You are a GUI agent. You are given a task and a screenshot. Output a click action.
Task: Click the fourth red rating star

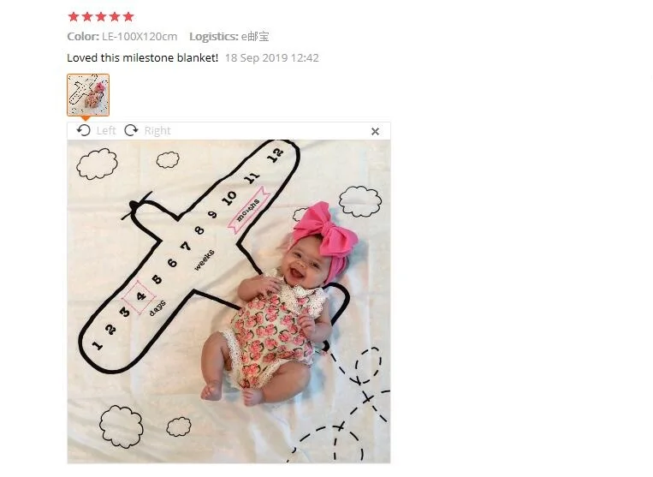coord(115,16)
